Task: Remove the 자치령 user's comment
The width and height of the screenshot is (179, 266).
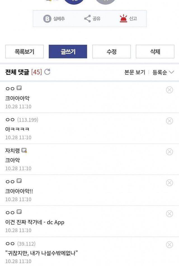Action: [x=169, y=152]
